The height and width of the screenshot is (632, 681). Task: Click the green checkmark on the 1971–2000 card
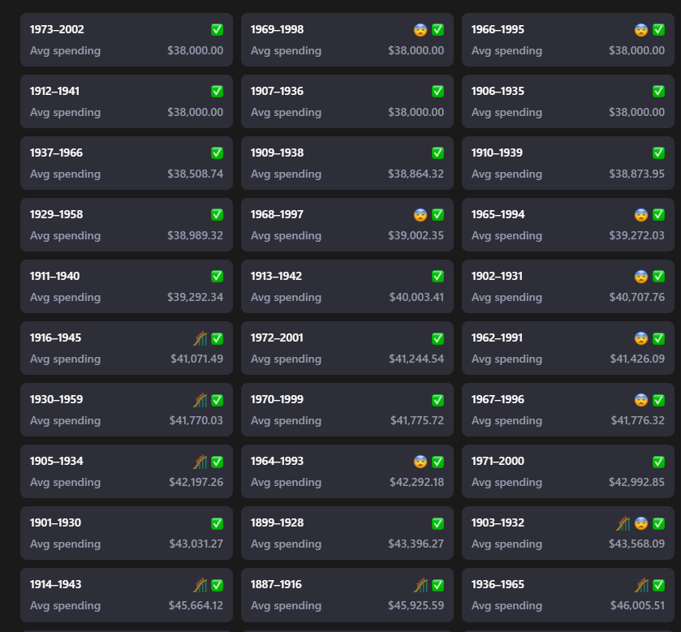(x=658, y=462)
